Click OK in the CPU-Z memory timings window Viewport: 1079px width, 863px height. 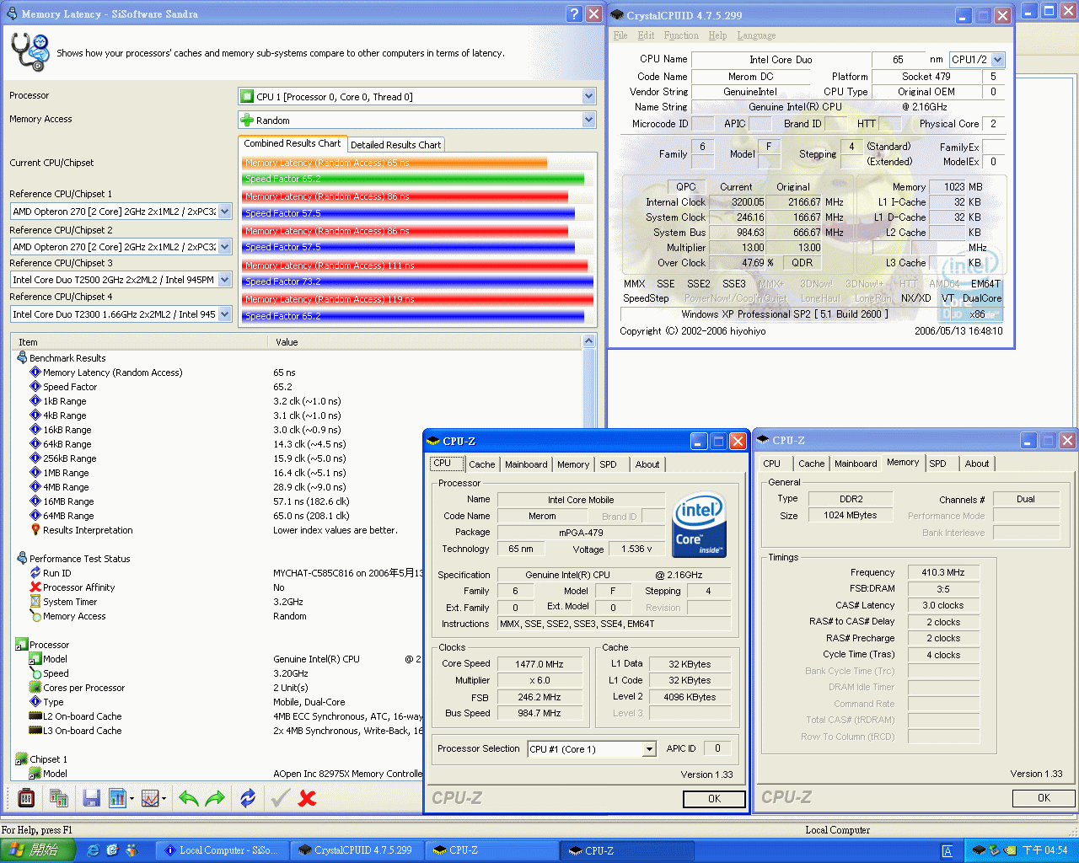point(1044,798)
